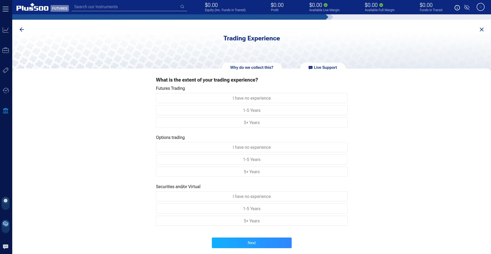Image resolution: width=491 pixels, height=254 pixels.
Task: Open the briefcase positions icon
Action: (6, 50)
